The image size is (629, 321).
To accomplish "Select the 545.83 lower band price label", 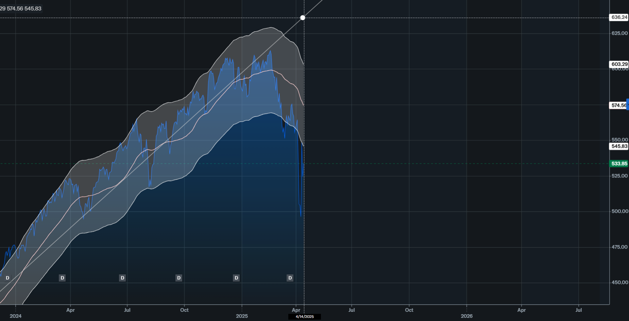I will point(619,146).
